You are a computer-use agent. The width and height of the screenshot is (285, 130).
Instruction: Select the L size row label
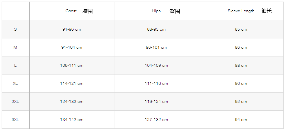[x=15, y=65]
